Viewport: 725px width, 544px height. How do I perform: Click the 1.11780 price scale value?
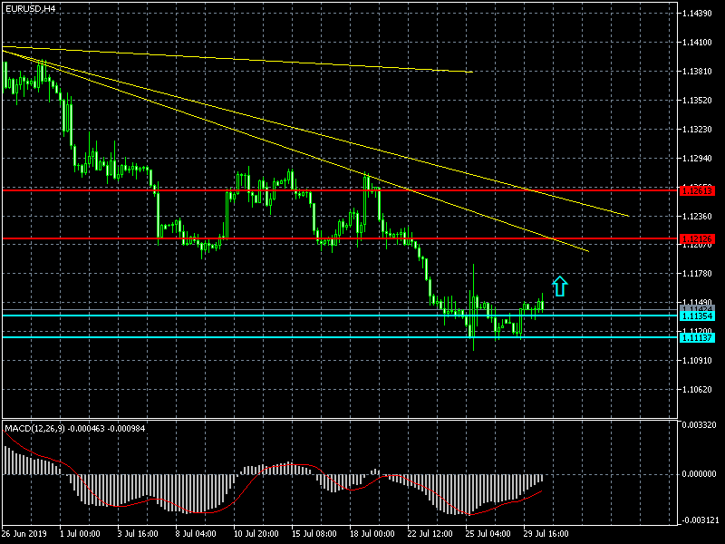pos(697,274)
